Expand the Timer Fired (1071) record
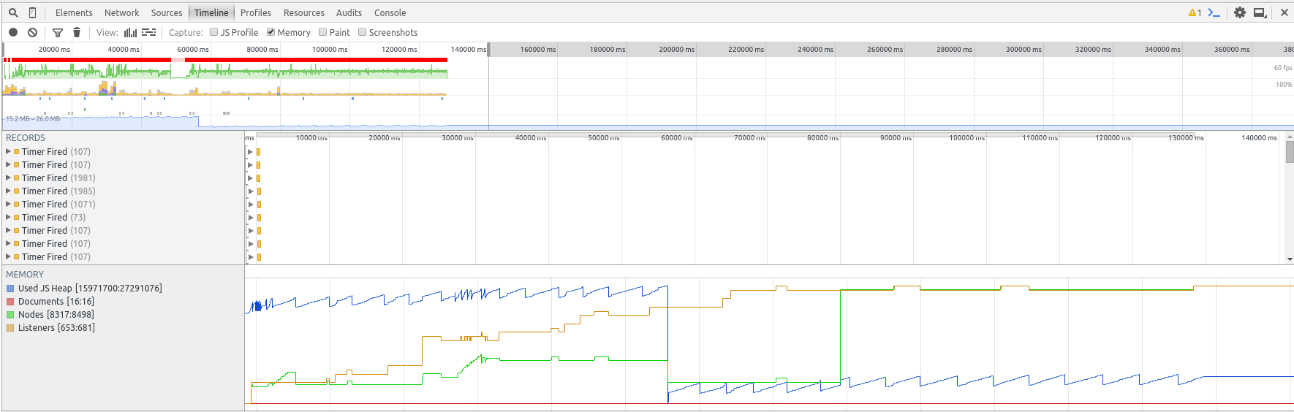The width and height of the screenshot is (1294, 412). (x=8, y=204)
